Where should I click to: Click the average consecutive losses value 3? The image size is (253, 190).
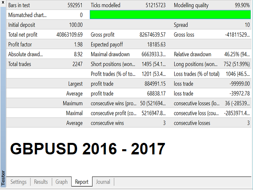[249, 123]
